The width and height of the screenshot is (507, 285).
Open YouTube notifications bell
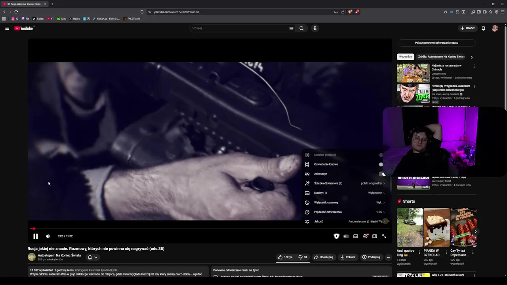tap(483, 28)
